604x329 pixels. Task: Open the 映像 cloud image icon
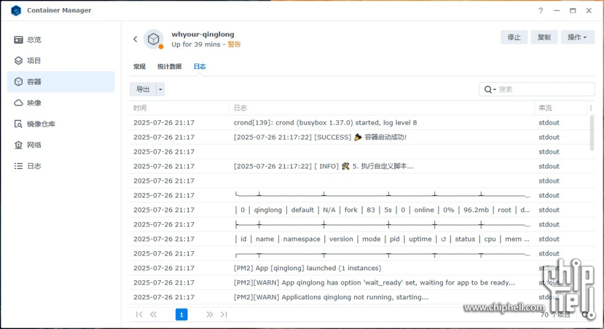19,103
